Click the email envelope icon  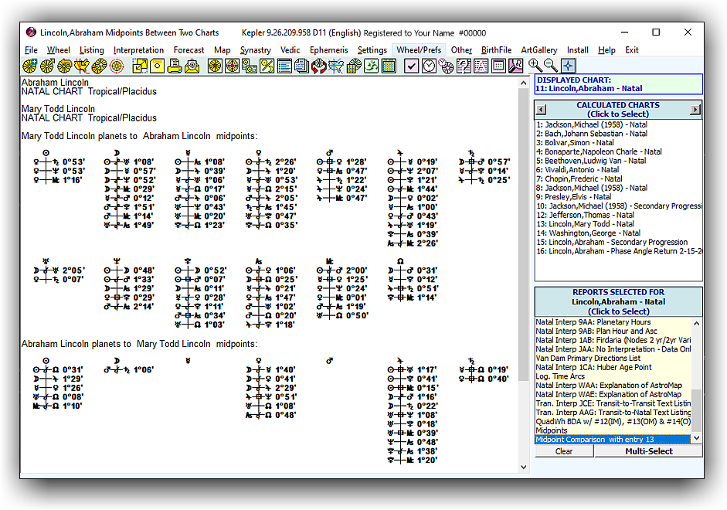192,66
